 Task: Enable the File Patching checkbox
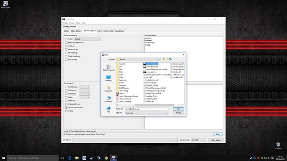click(x=66, y=53)
